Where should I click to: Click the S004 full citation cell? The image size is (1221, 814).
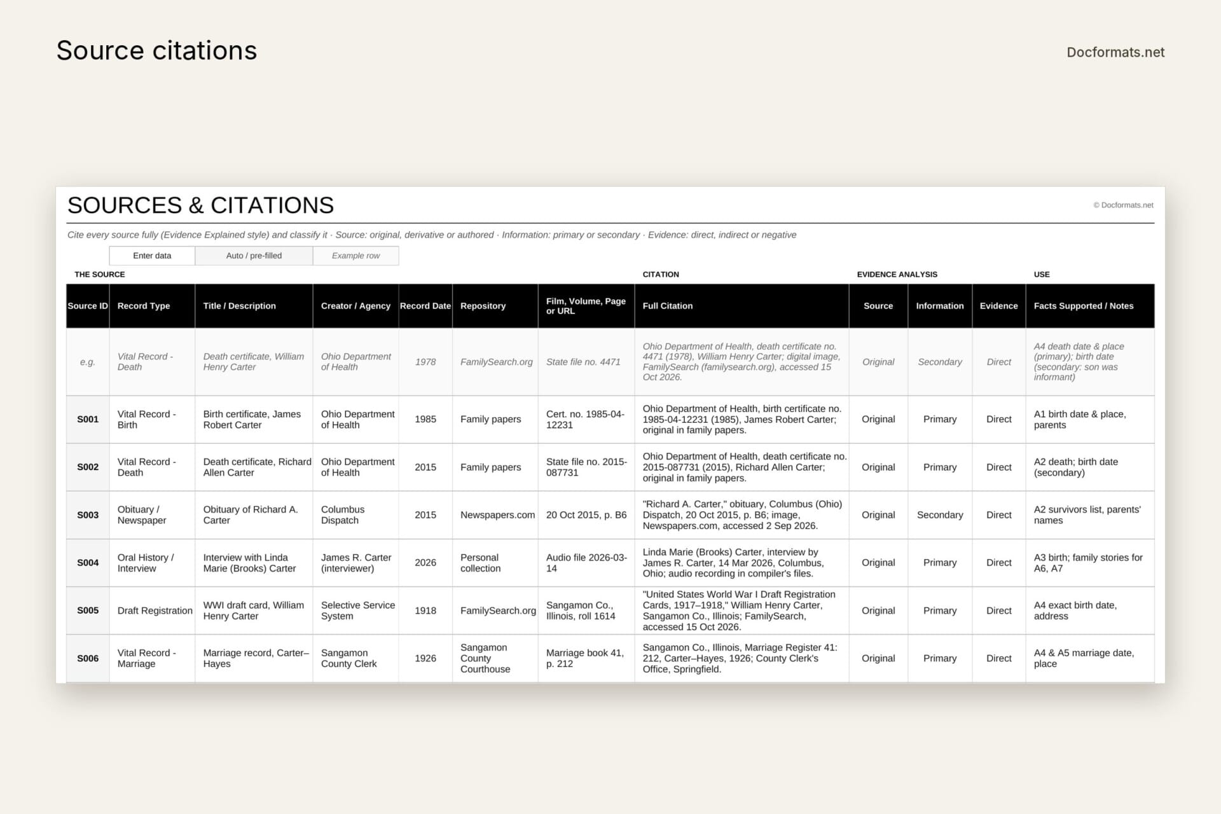point(742,563)
